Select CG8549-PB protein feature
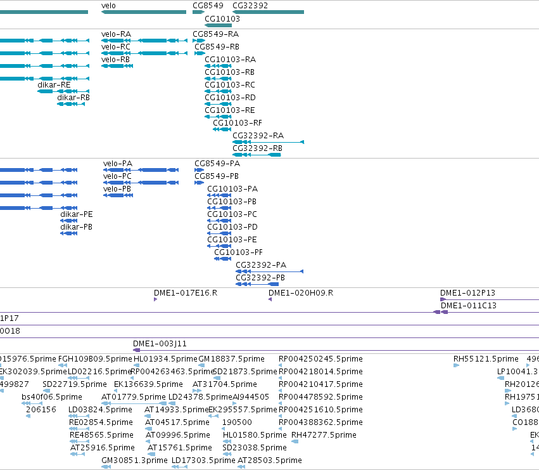Image resolution: width=539 pixels, height=470 pixels. pyautogui.click(x=217, y=176)
